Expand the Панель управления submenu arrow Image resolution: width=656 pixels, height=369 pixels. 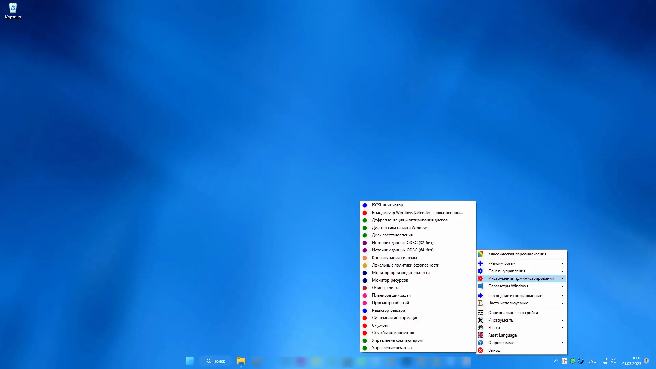(562, 271)
